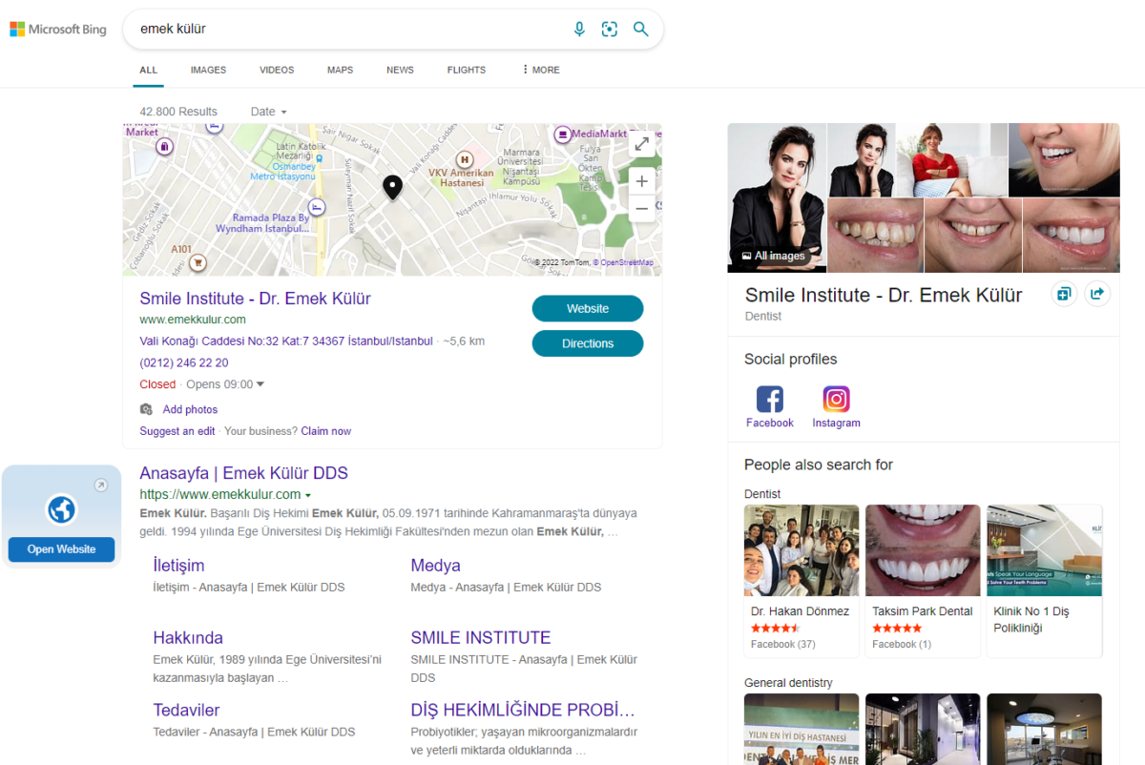The image size is (1145, 765).
Task: Switch to the VIDEOS tab
Action: 277,70
